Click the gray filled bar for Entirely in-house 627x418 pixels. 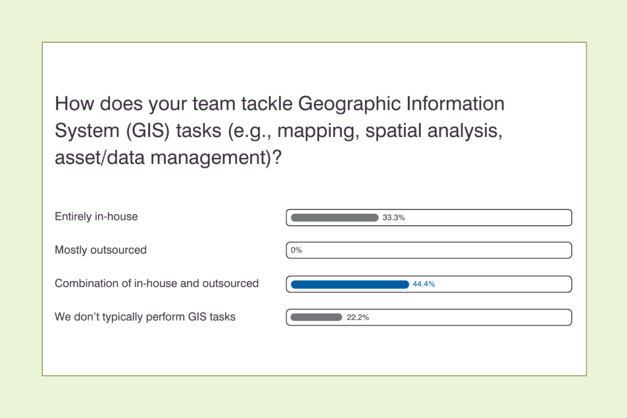coord(334,217)
